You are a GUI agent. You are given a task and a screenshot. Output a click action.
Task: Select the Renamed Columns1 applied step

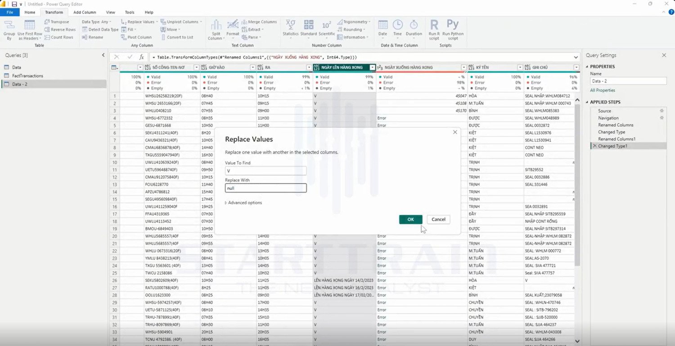[x=628, y=139]
